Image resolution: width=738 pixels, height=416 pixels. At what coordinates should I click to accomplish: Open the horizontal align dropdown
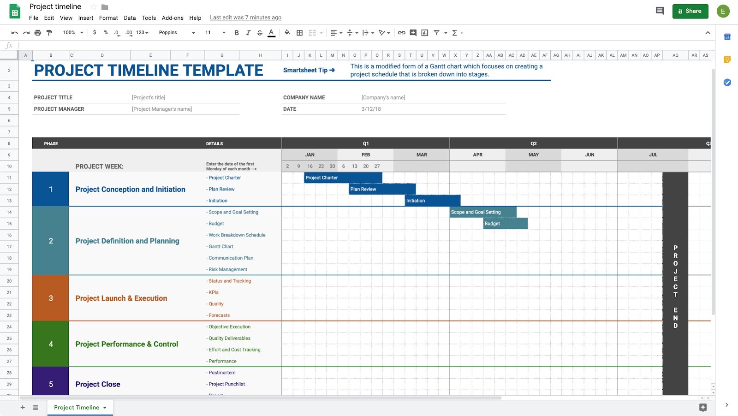coord(336,33)
